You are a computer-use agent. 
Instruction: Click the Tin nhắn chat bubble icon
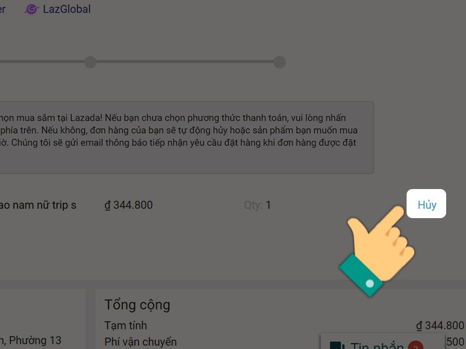pyautogui.click(x=337, y=345)
